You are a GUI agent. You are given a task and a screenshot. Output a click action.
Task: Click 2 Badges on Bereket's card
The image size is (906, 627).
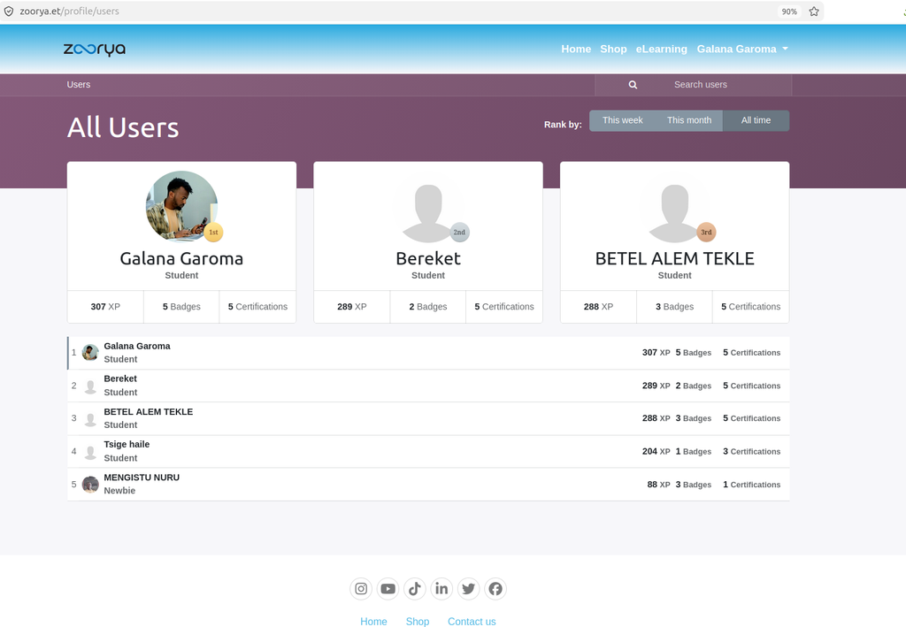pos(428,307)
